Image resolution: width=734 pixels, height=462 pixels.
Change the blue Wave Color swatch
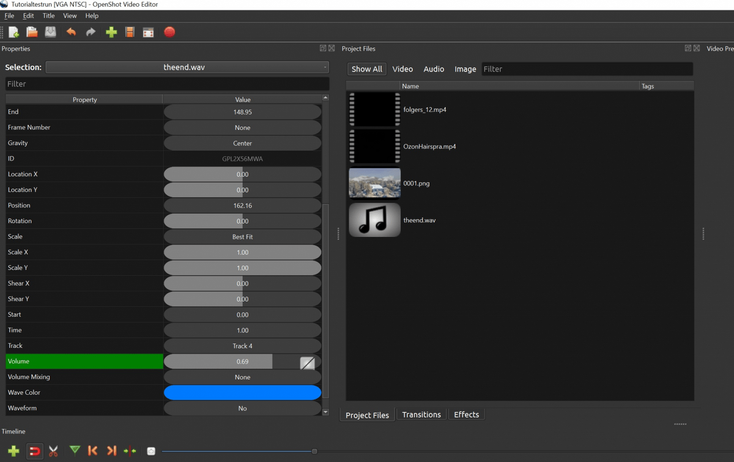pyautogui.click(x=242, y=392)
